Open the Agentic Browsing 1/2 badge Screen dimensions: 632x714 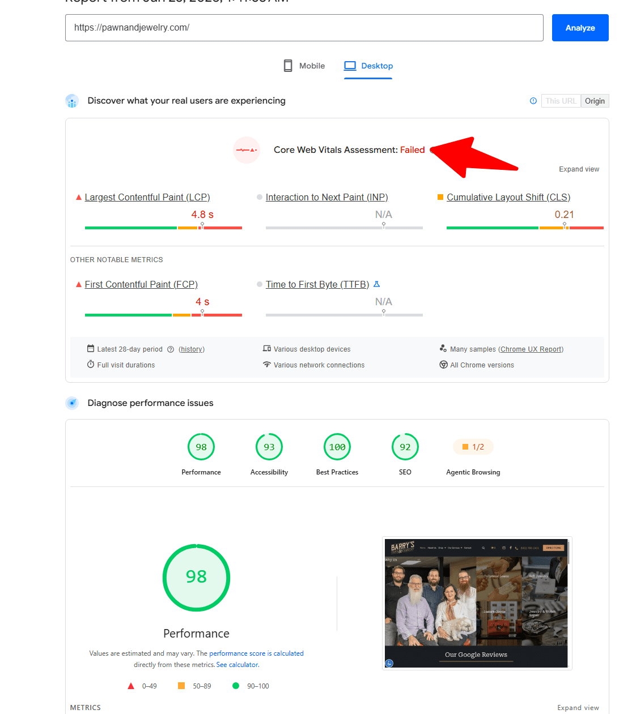[473, 447]
